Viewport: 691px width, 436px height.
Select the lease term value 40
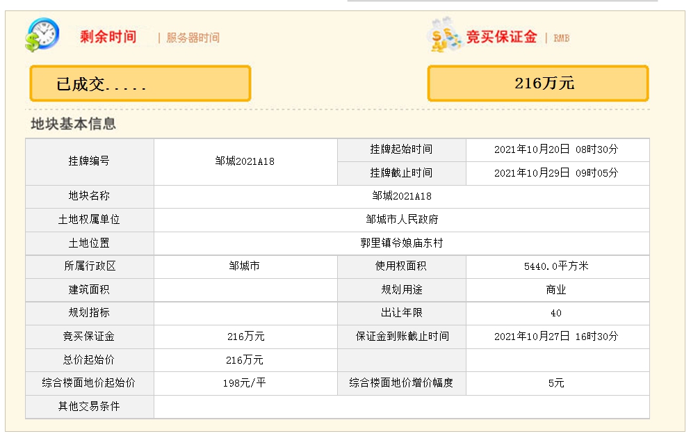(556, 314)
